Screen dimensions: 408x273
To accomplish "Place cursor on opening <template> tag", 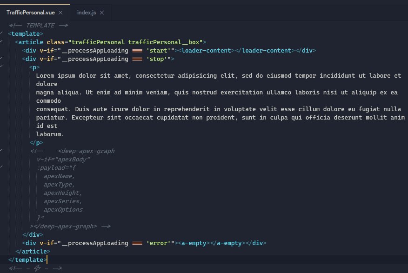I will tap(26, 34).
